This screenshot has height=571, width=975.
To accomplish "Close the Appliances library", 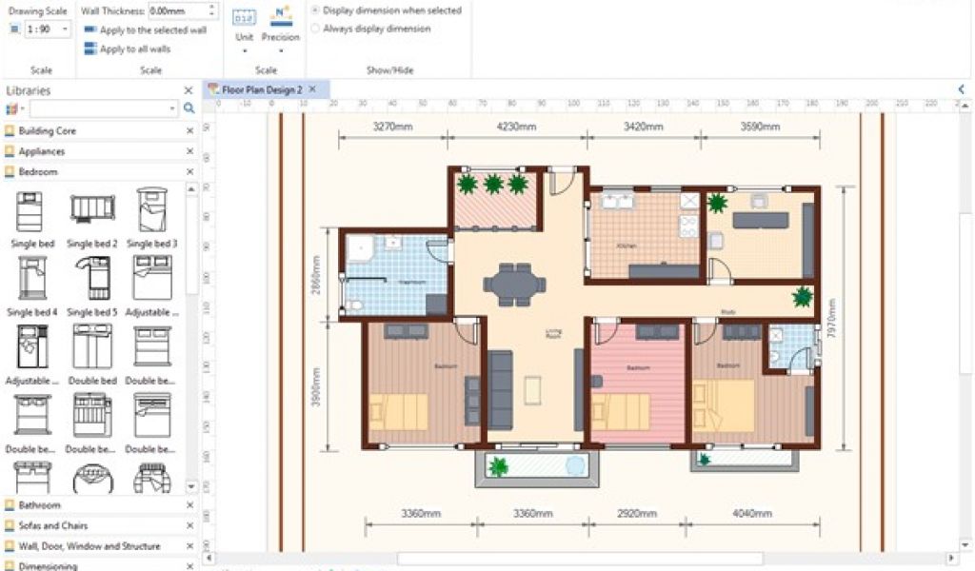I will 189,151.
